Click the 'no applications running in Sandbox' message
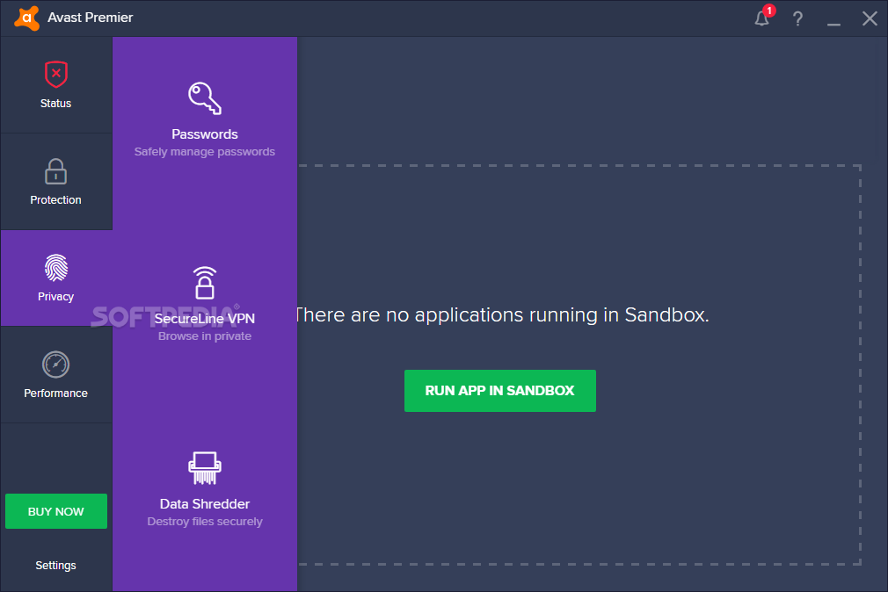 [x=503, y=314]
